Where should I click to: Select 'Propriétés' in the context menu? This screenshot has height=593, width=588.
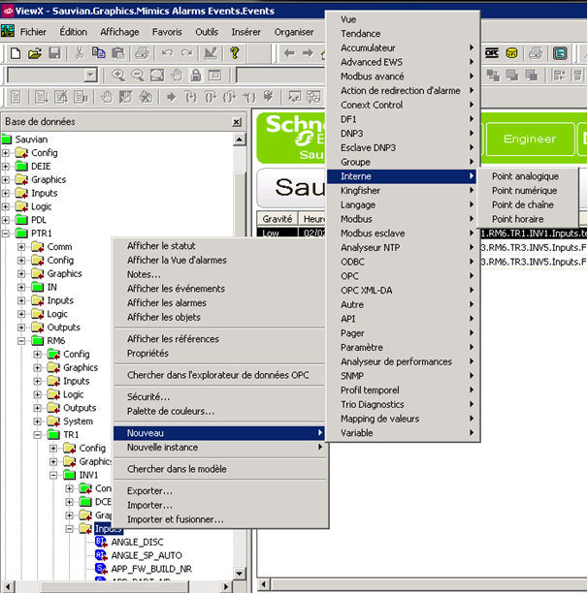[147, 354]
